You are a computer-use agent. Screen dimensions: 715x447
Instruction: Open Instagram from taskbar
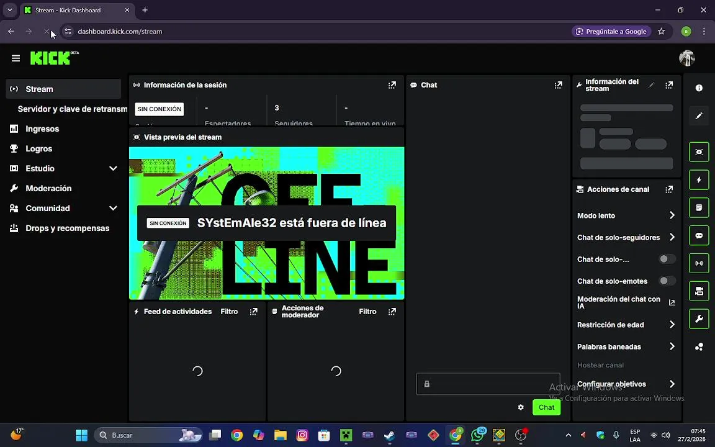pos(302,435)
